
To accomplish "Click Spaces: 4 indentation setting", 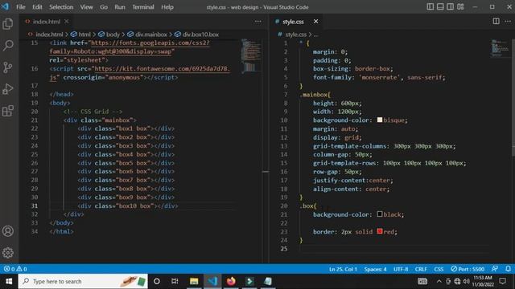I will tap(375, 269).
